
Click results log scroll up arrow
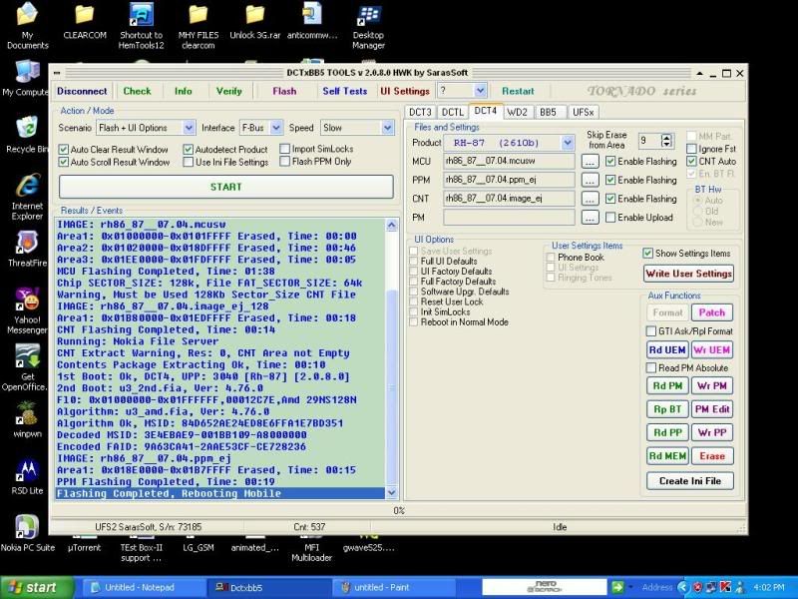pyautogui.click(x=391, y=225)
